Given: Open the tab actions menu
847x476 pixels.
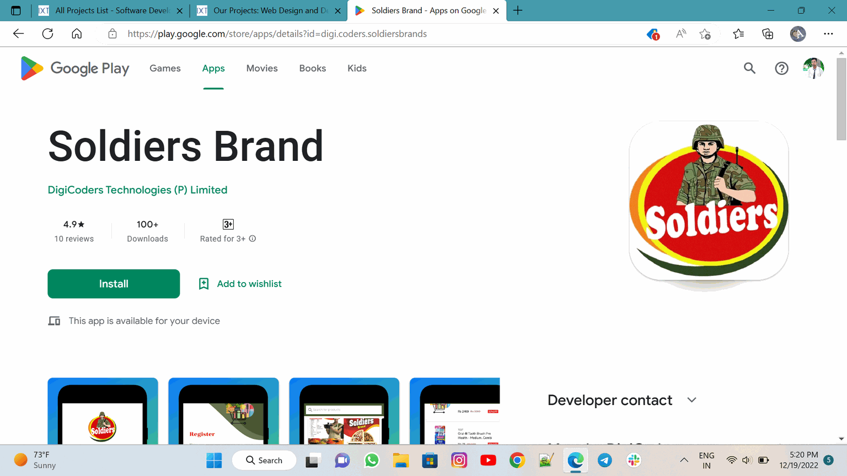Looking at the screenshot, I should pos(15,10).
